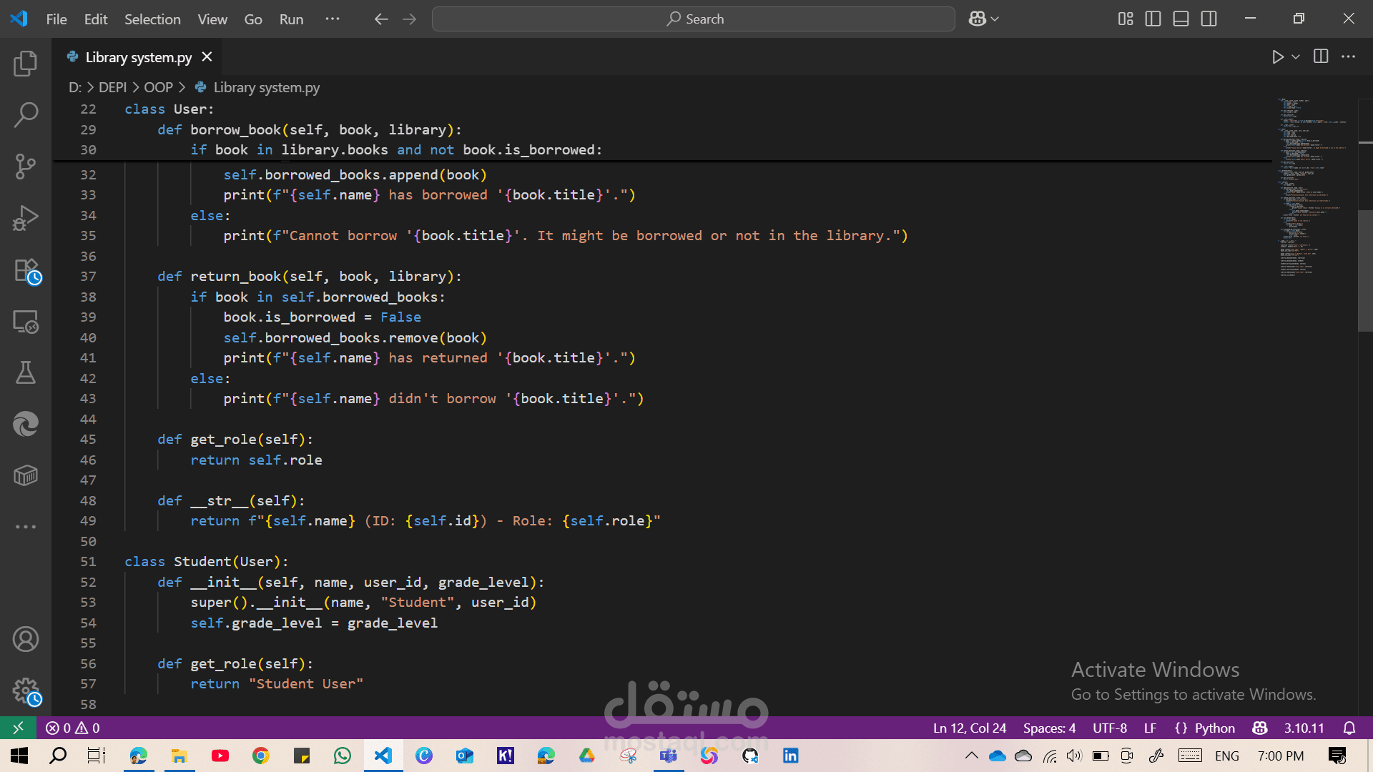Open the Manage gear settings

click(26, 691)
